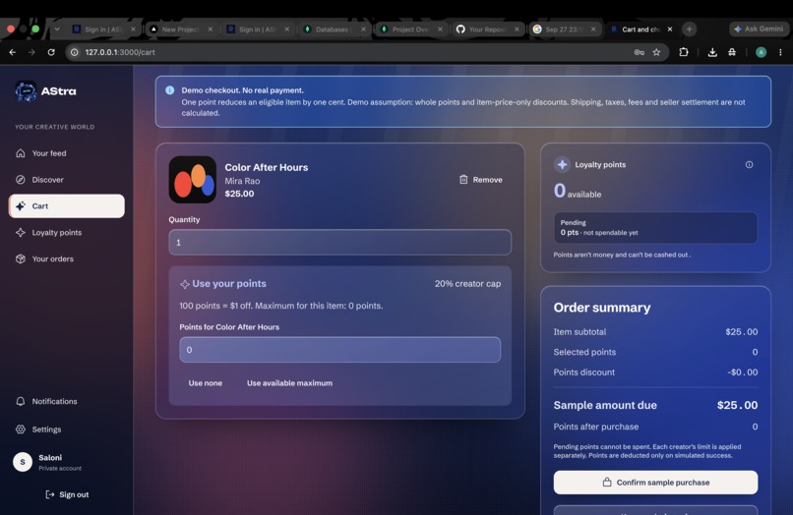Click the 'Order summary' heading

602,308
